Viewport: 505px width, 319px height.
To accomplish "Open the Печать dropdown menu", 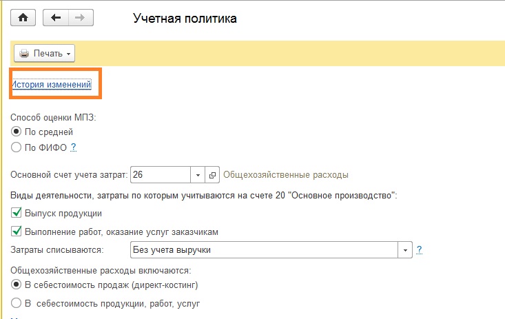I will (x=45, y=54).
